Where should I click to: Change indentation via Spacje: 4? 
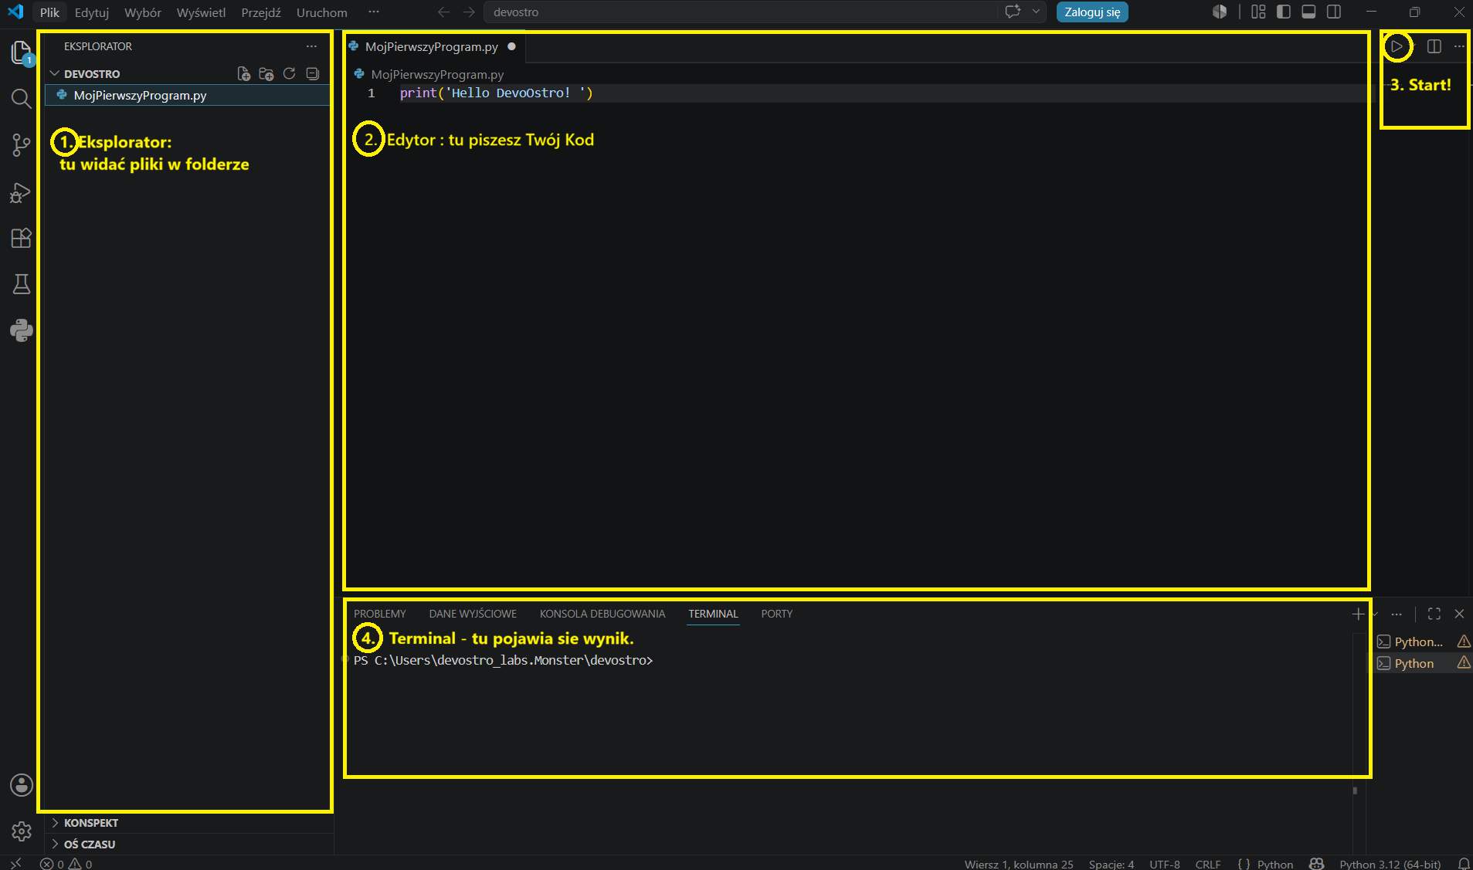click(x=1112, y=864)
